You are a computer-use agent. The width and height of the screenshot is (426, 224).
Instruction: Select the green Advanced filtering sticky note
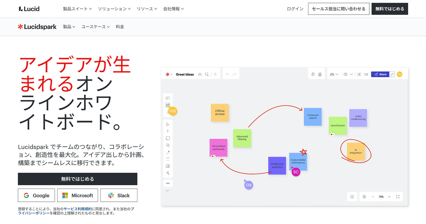pos(242,138)
